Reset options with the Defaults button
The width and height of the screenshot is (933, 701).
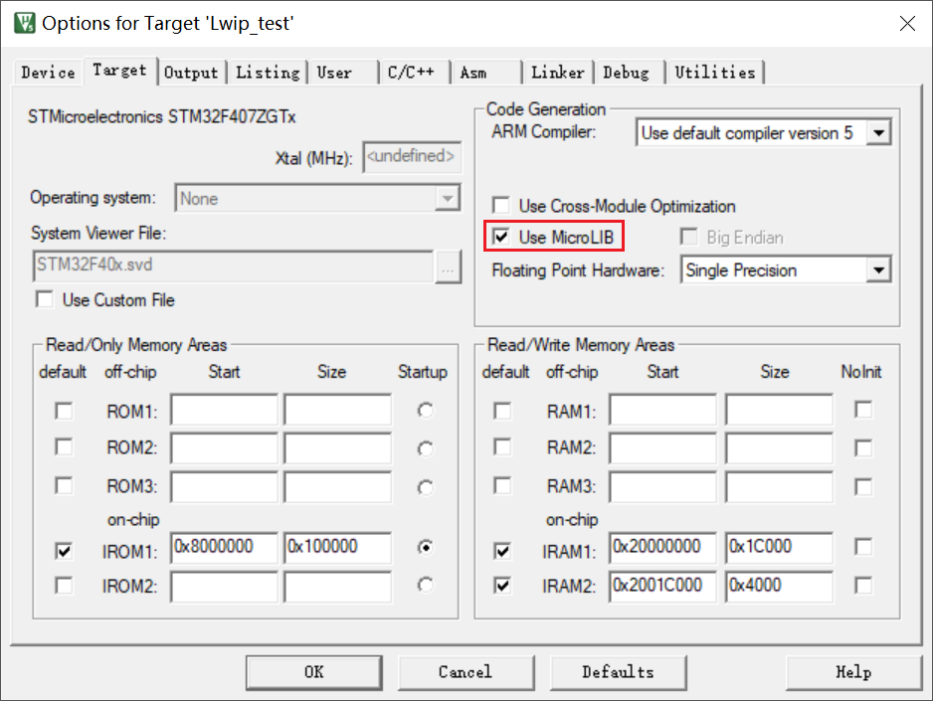click(x=619, y=672)
